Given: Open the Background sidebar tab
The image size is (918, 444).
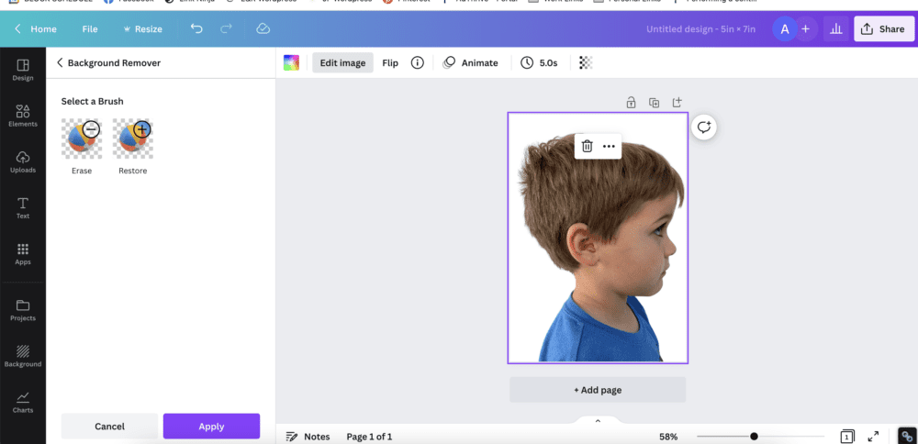Looking at the screenshot, I should click(x=23, y=356).
